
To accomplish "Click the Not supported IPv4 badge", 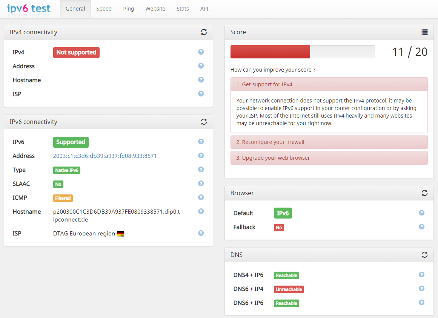I will (x=76, y=52).
